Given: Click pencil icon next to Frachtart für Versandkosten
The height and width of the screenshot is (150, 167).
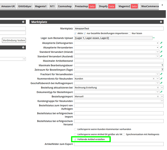Looking at the screenshot, I should (x=161, y=74).
